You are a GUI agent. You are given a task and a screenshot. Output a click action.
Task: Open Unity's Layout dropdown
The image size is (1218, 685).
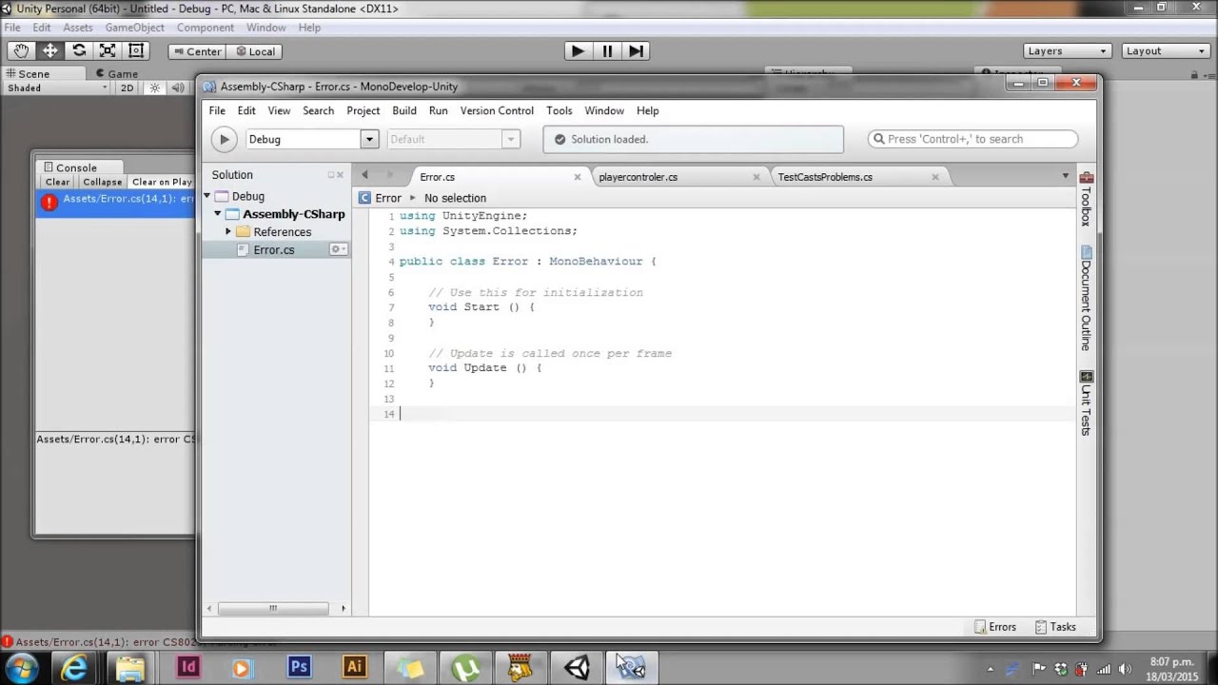click(x=1165, y=51)
